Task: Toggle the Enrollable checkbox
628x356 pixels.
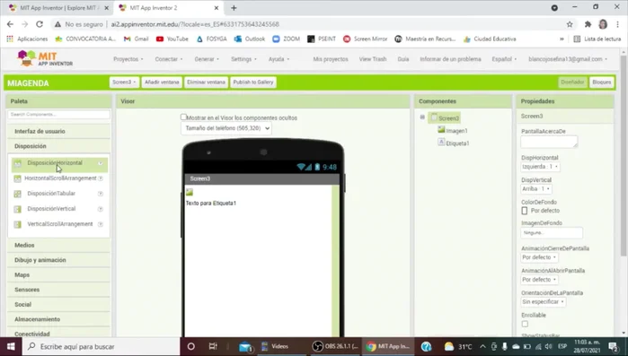Action: (525, 324)
